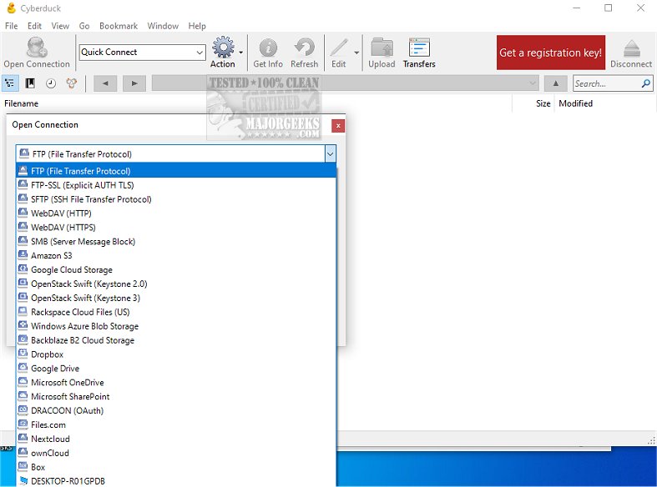Open the Action gear icon
This screenshot has height=487, width=657.
tap(223, 47)
